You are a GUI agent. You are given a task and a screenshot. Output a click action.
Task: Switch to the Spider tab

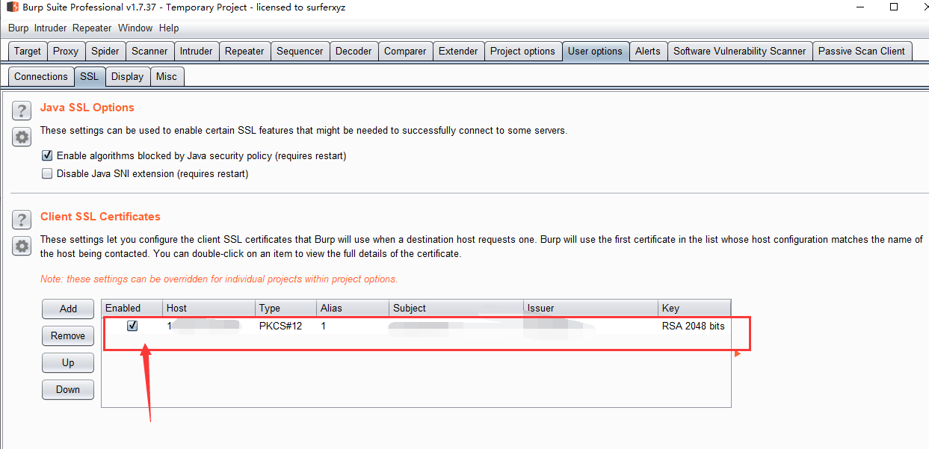pyautogui.click(x=105, y=52)
